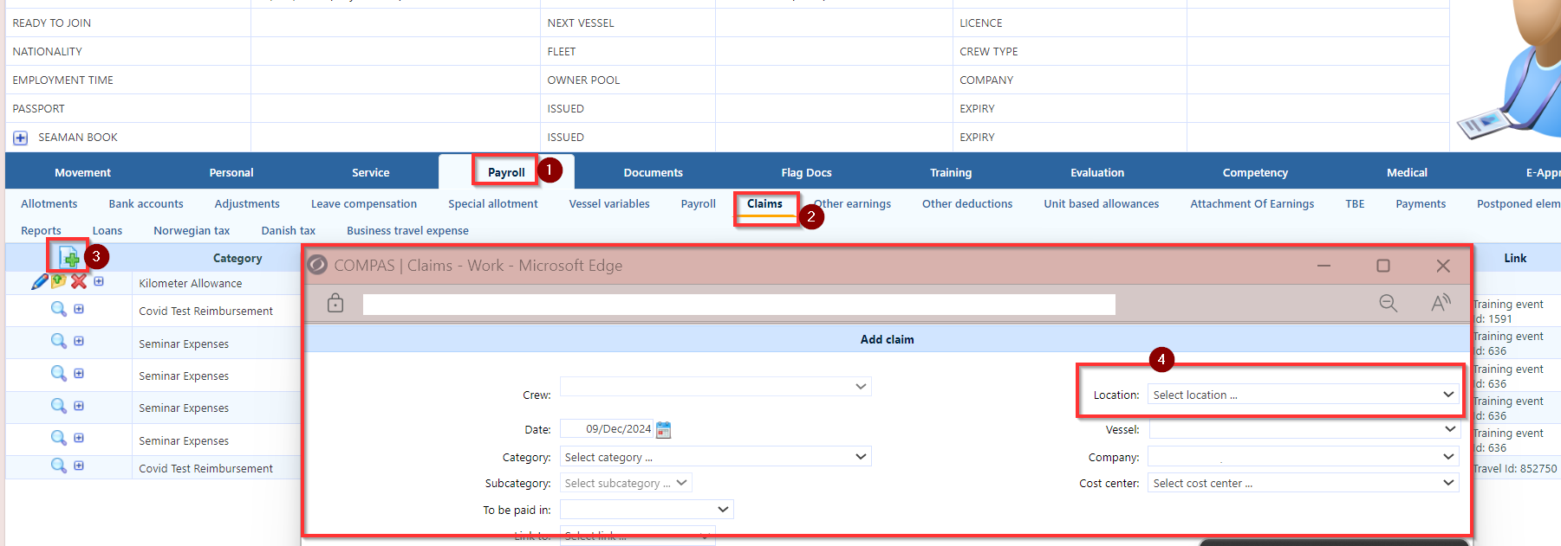View first Covid Test Reimbursement with magnifier
The height and width of the screenshot is (546, 1561).
pyautogui.click(x=58, y=309)
